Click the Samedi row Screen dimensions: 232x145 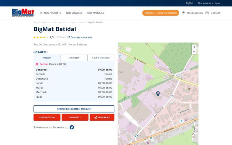74,74
